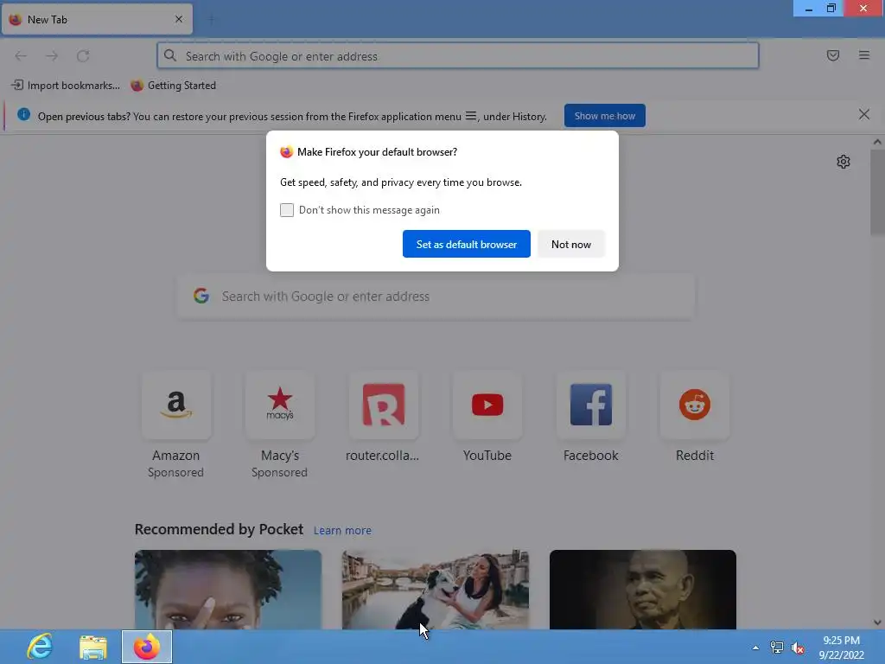Open Pocket story with woman and dog
This screenshot has width=885, height=664.
coord(436,590)
